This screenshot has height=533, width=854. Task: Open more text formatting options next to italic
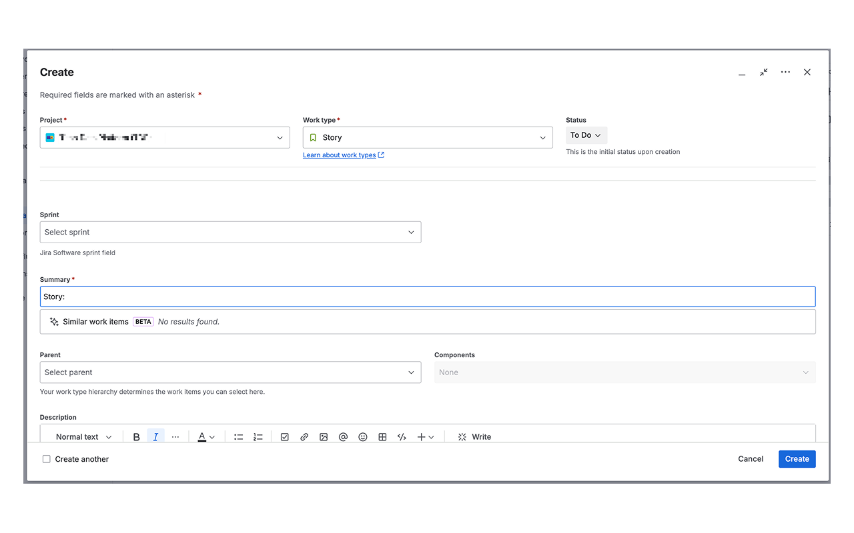click(175, 437)
